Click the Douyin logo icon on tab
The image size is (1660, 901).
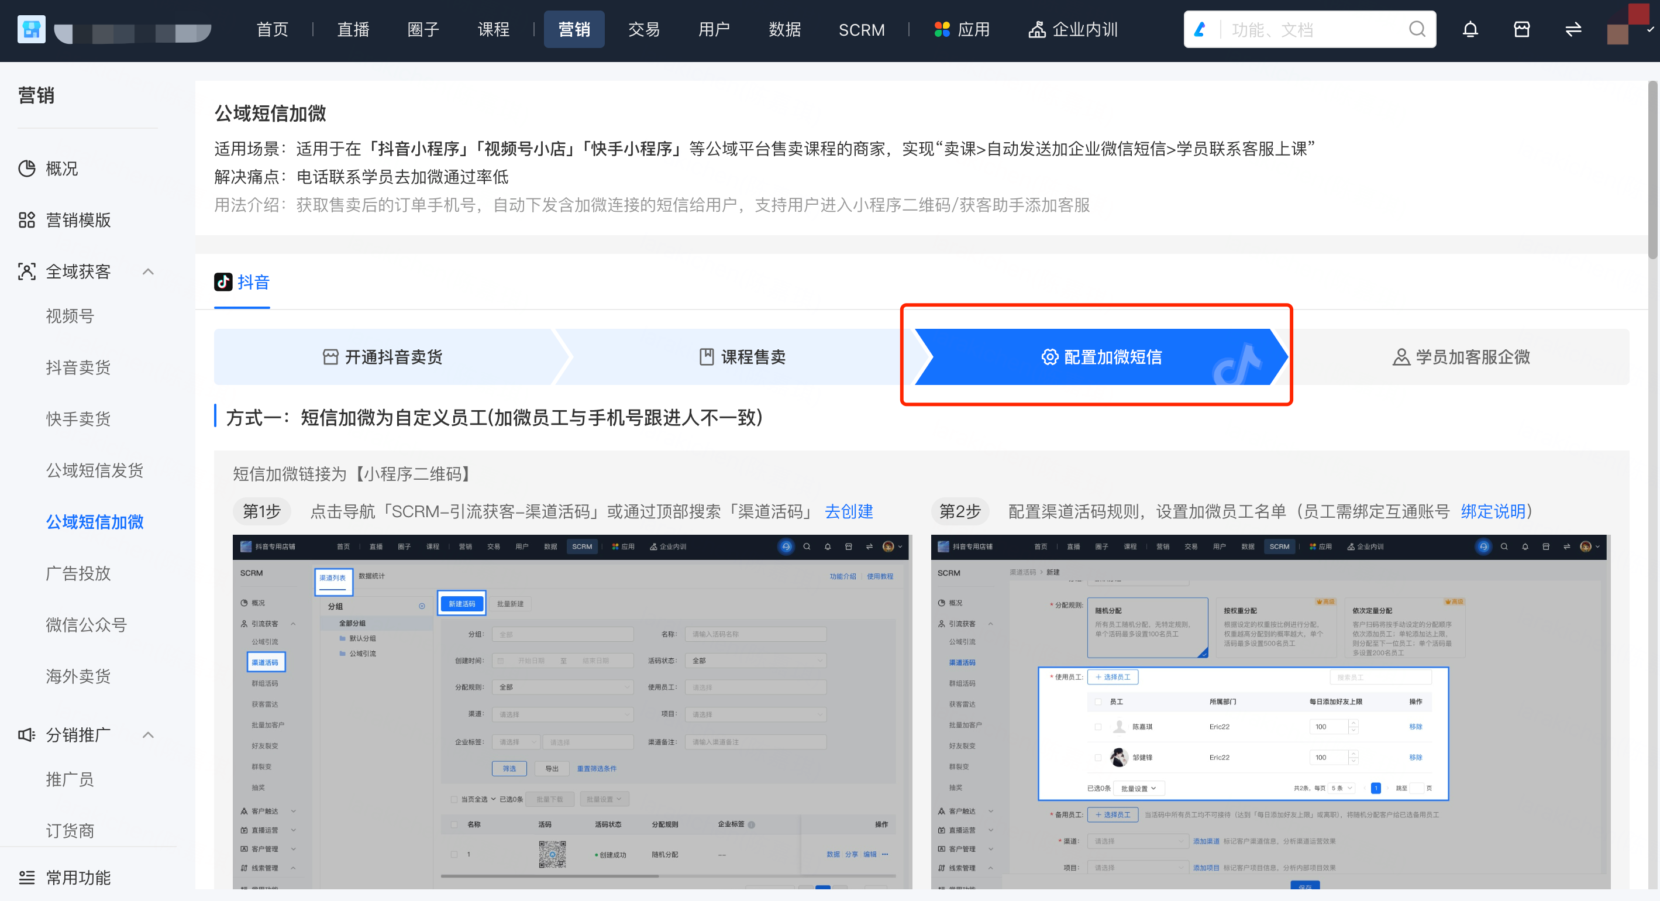pos(223,281)
